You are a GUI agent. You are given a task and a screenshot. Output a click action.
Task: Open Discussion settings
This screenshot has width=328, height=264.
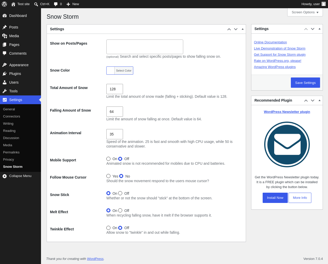11,138
